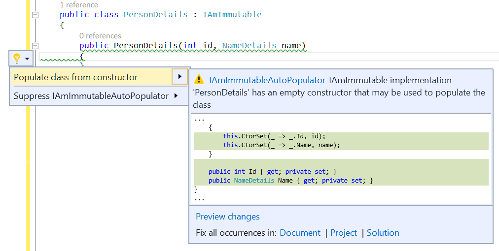The width and height of the screenshot is (499, 251).
Task: Fix all occurrences in Document
Action: pos(300,233)
